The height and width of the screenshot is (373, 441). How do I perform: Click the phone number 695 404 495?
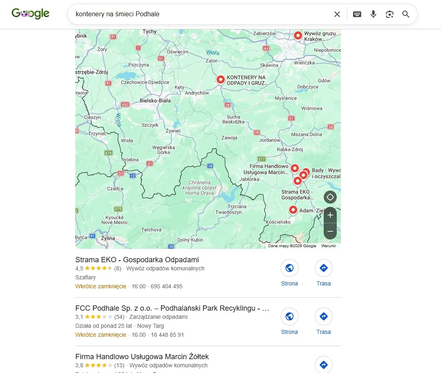point(167,286)
